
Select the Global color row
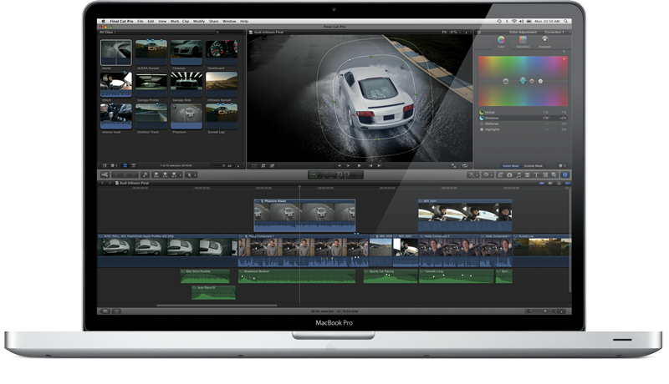pos(523,113)
